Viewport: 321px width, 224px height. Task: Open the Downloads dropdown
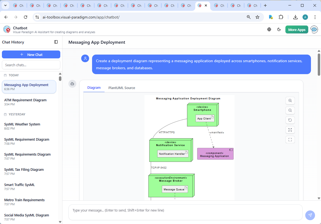[x=295, y=17]
